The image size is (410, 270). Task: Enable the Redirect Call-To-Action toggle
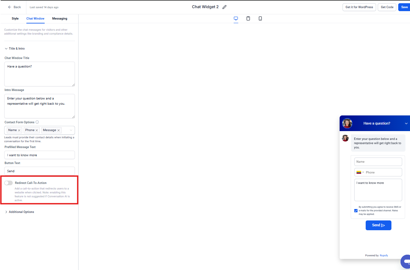8,183
